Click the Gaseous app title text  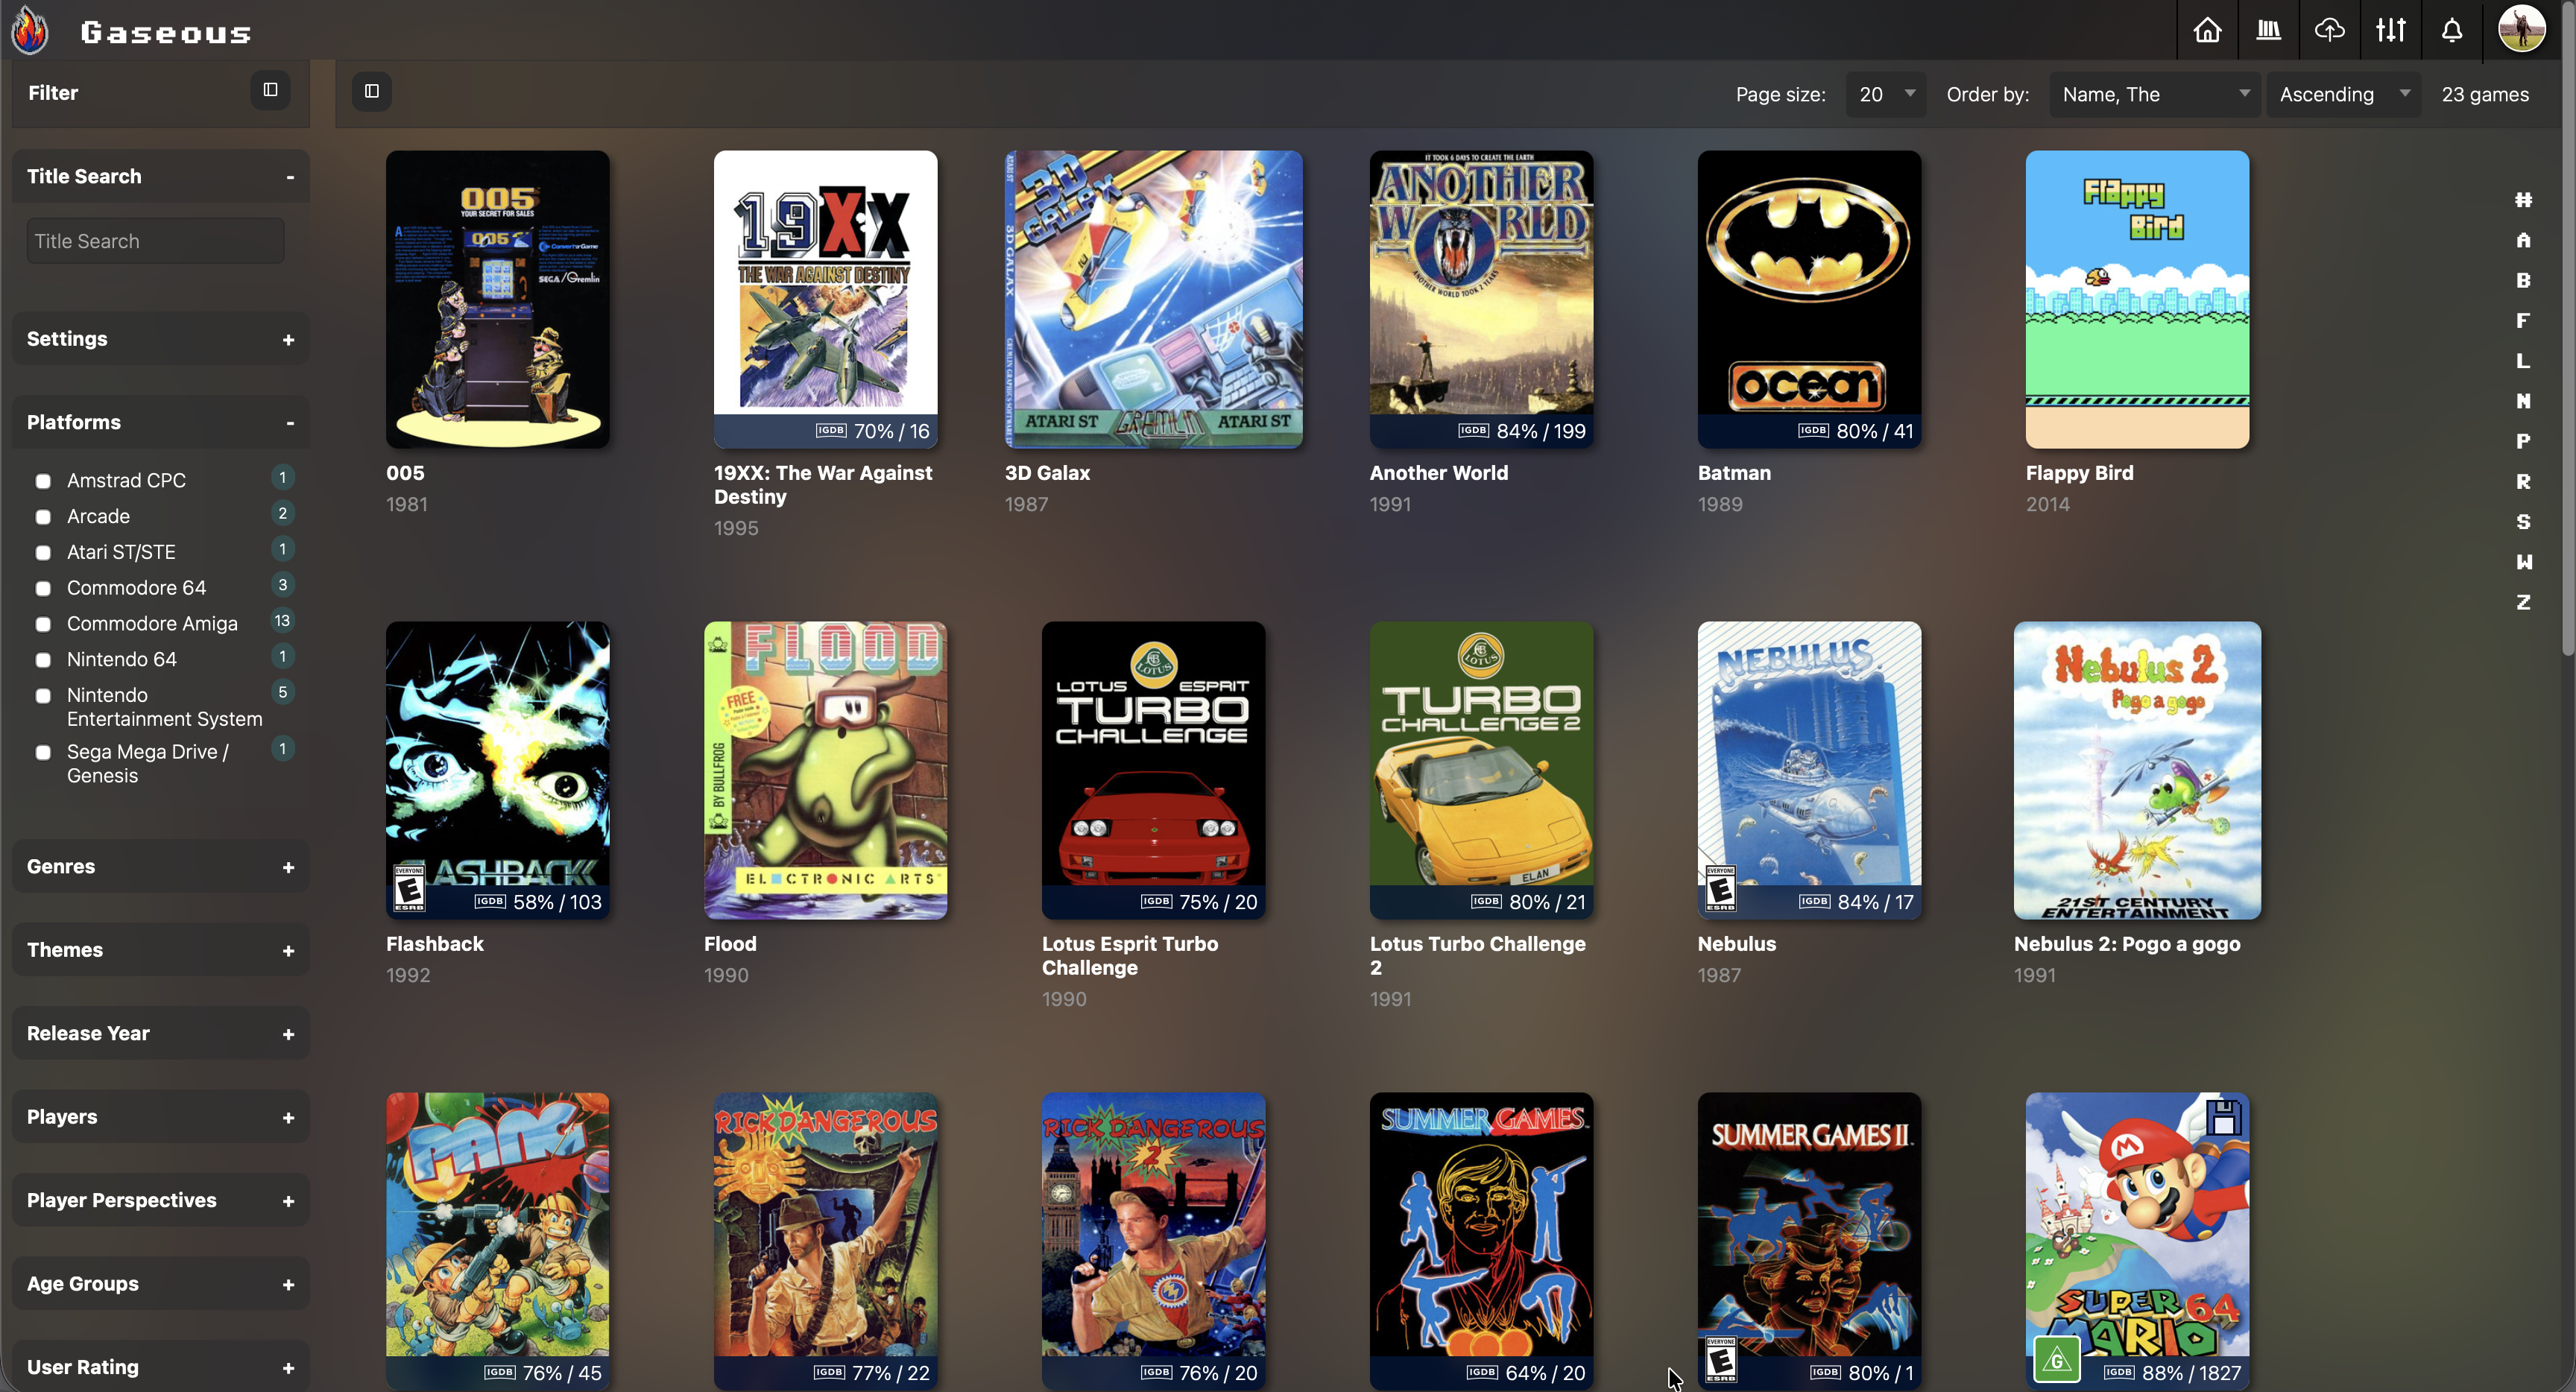pos(166,32)
